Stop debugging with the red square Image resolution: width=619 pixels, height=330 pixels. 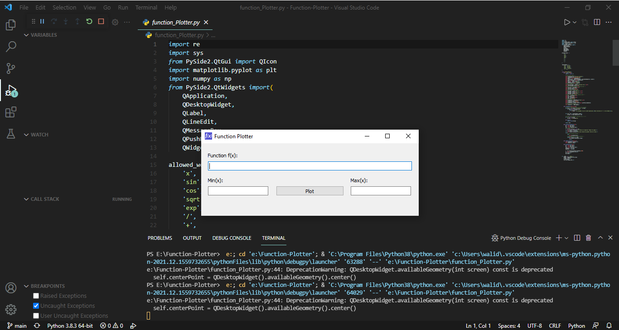(101, 21)
